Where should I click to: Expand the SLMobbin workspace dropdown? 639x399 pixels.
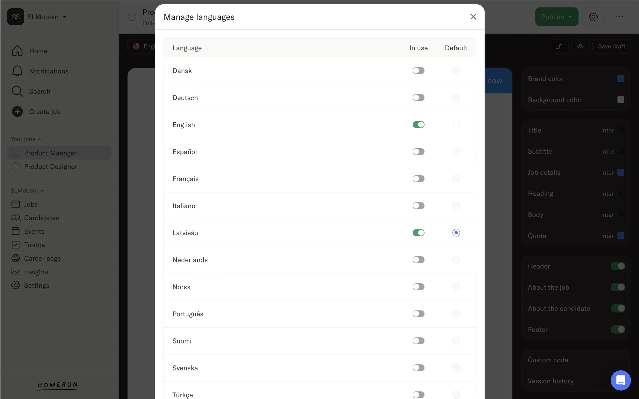pyautogui.click(x=65, y=17)
